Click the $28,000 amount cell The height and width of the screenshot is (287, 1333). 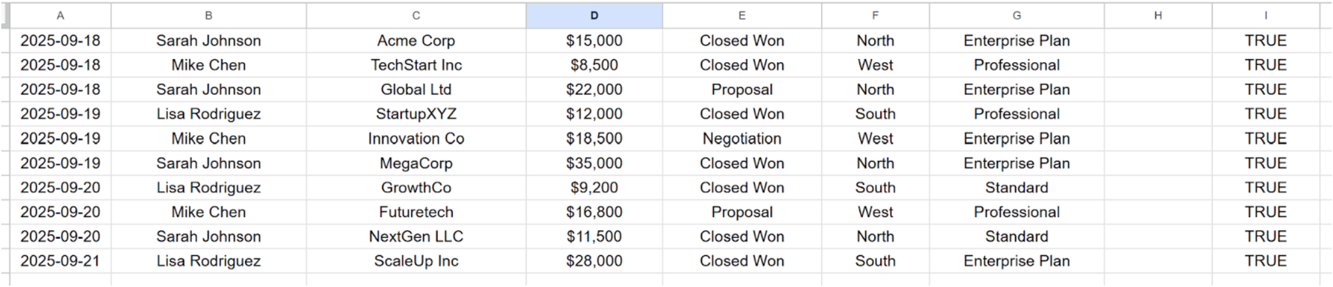click(x=594, y=261)
